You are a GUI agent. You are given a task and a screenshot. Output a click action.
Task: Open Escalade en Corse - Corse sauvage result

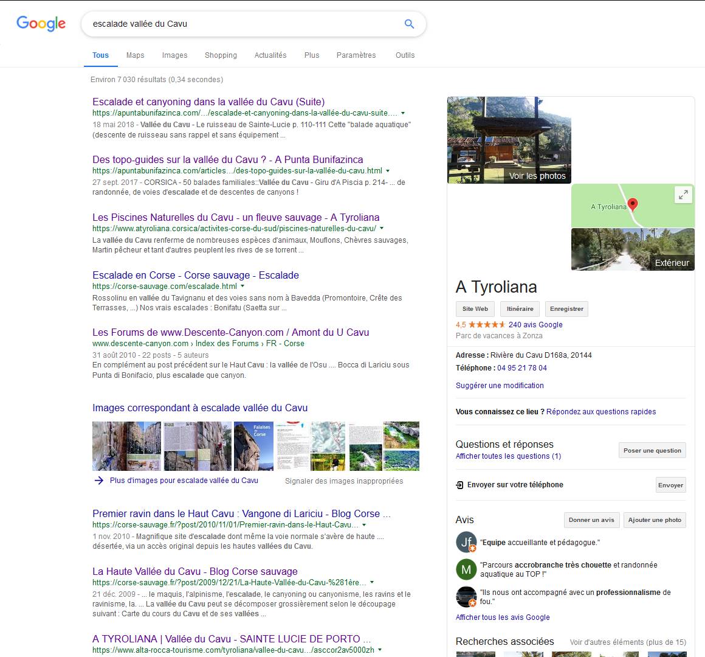196,275
